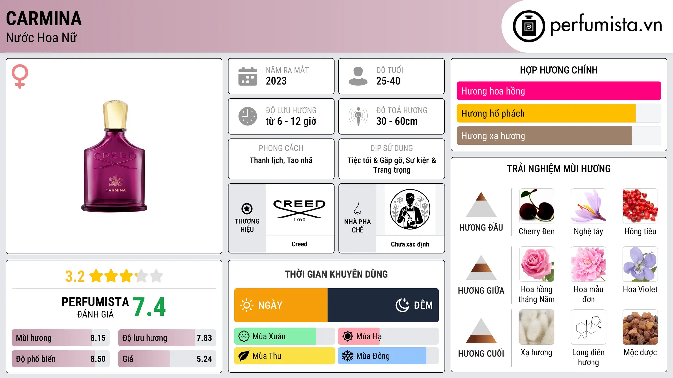Click the CARMINA title heading
Image resolution: width=673 pixels, height=378 pixels.
pyautogui.click(x=44, y=18)
